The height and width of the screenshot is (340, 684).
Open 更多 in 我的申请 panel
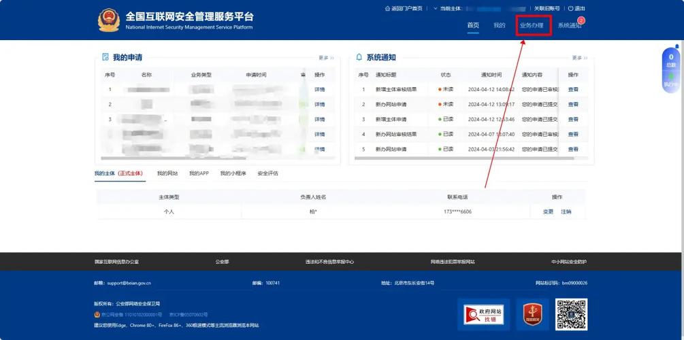pyautogui.click(x=326, y=58)
